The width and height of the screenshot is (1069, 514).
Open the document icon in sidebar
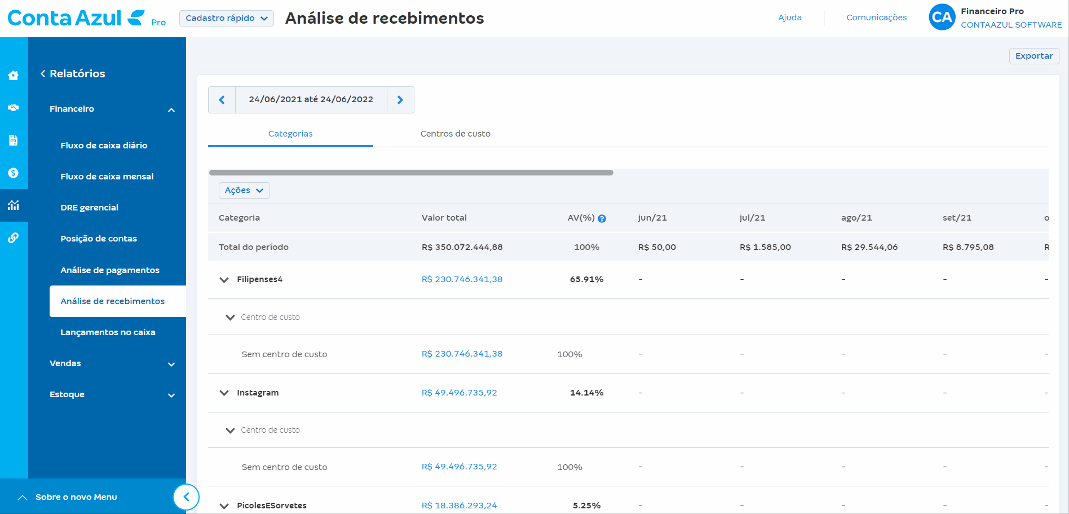(x=14, y=140)
